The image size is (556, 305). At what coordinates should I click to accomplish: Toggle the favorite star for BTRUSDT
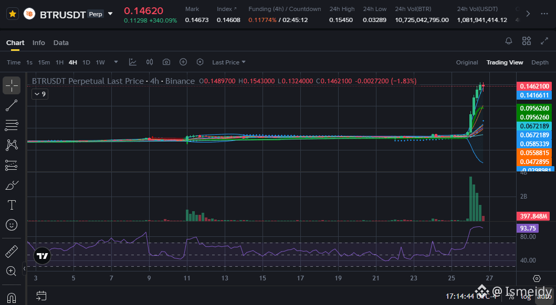(x=13, y=14)
